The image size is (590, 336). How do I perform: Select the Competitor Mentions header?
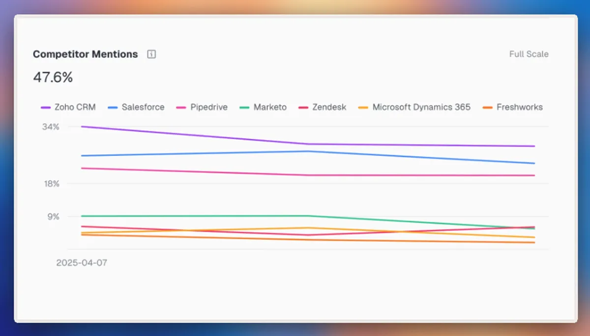(x=85, y=54)
